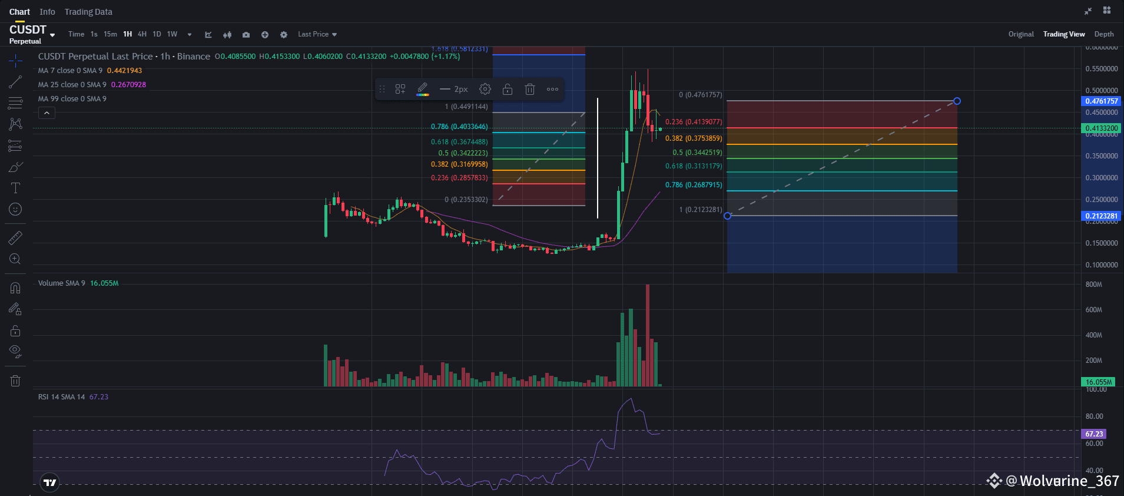Set interval to 4H

click(142, 34)
